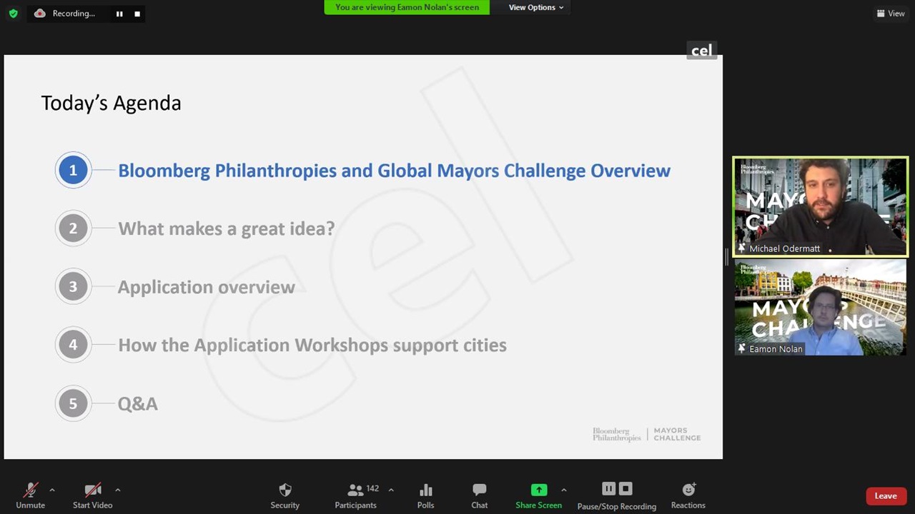Open the View Options dropdown
Viewport: 915px width, 514px height.
tap(536, 7)
